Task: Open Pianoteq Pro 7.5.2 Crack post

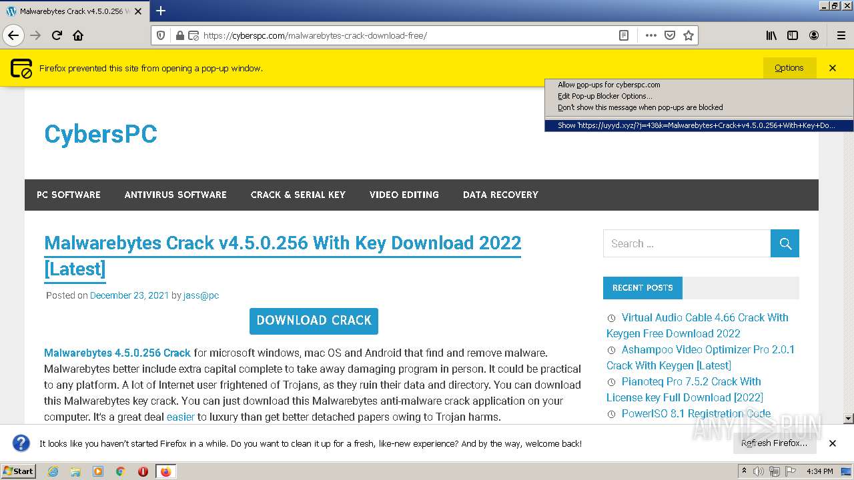Action: click(685, 389)
